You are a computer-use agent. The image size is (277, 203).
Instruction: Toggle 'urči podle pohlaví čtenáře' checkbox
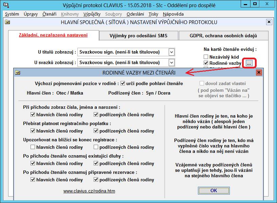click(123, 83)
